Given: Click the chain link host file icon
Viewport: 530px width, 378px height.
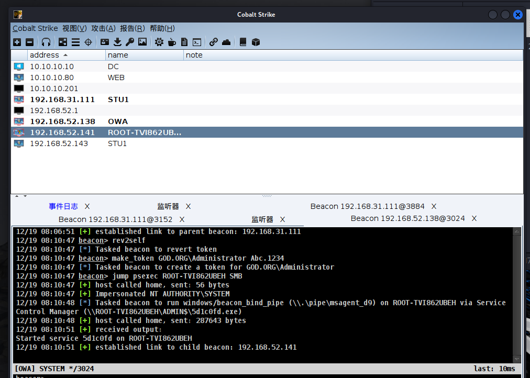Looking at the screenshot, I should (213, 42).
